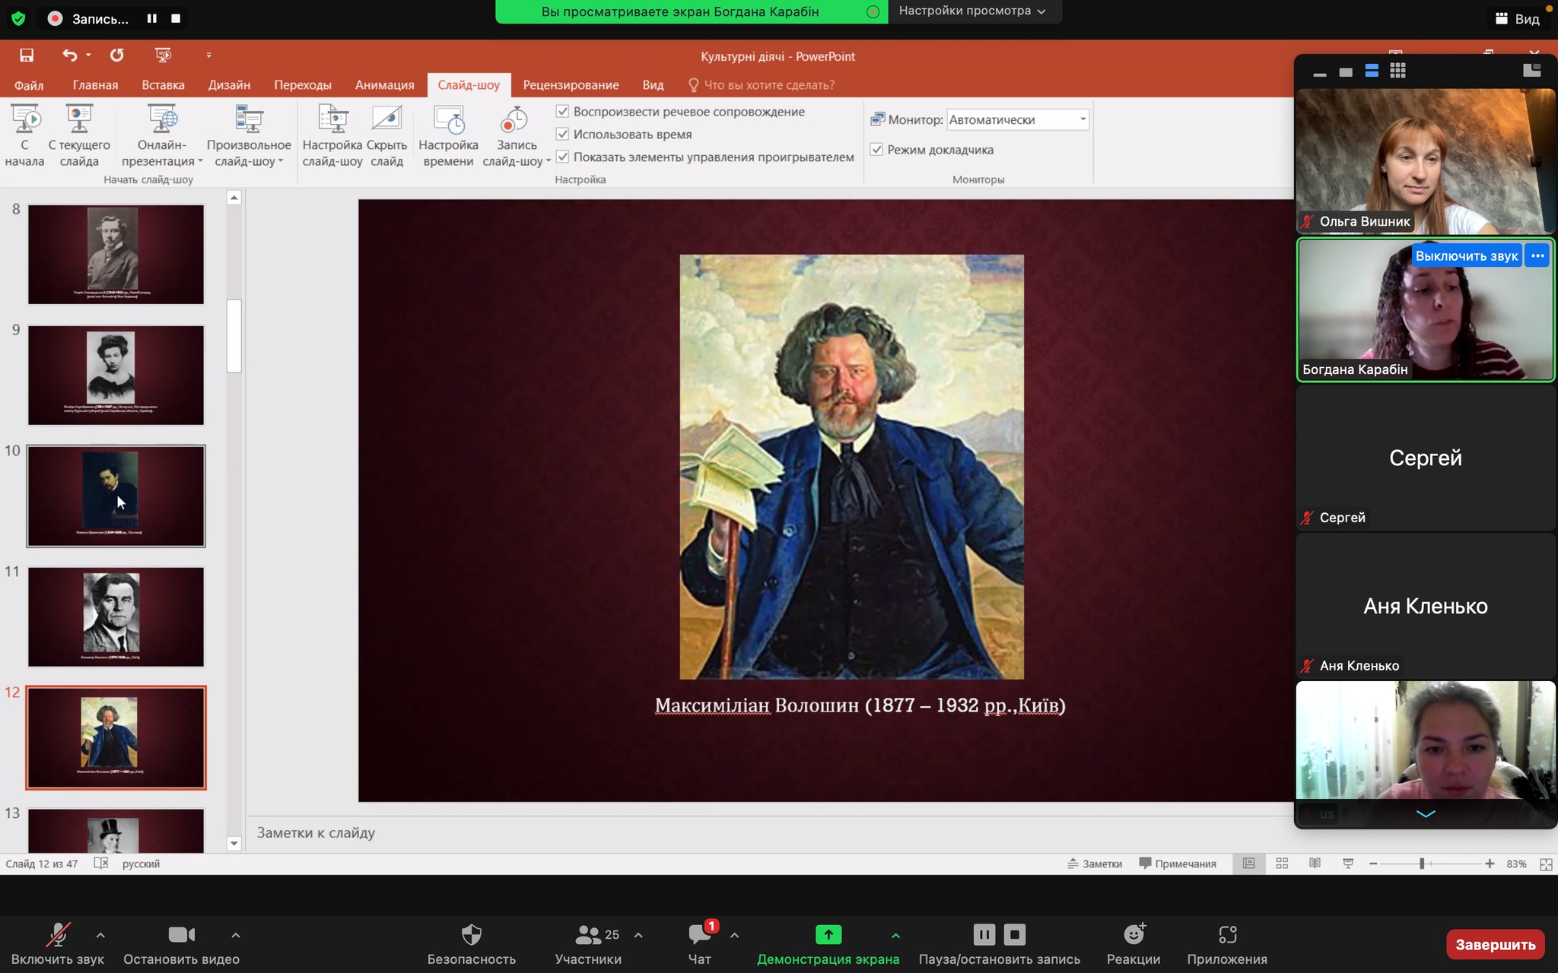The image size is (1558, 973).
Task: Select active speaker strip view in video panel
Action: (1372, 71)
